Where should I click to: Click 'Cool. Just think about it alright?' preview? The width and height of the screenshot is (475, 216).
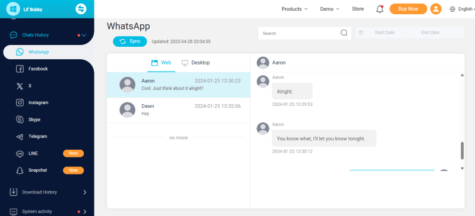pyautogui.click(x=172, y=89)
